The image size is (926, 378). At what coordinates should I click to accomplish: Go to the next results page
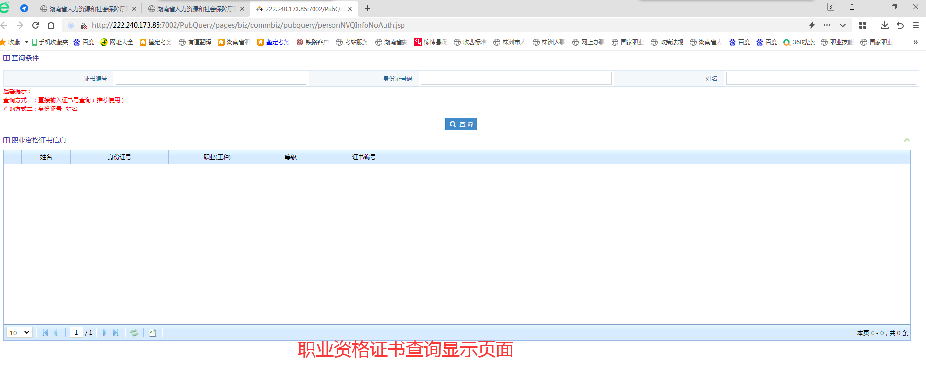coord(105,333)
